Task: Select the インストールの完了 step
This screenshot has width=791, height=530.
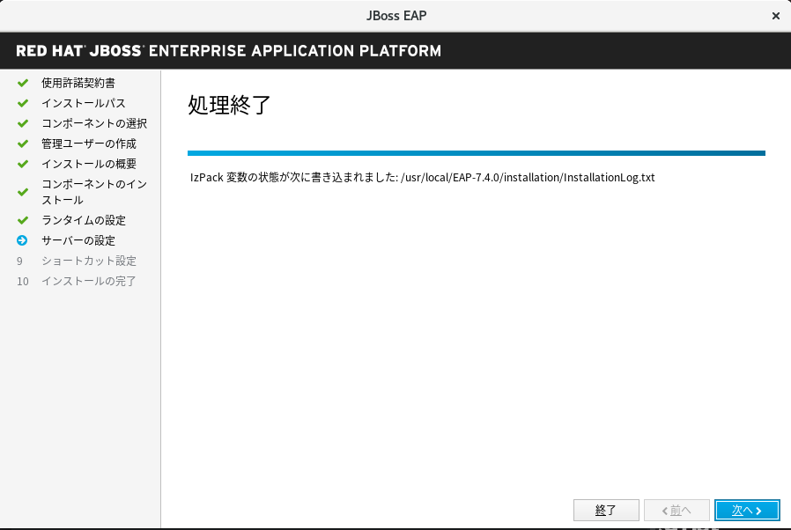Action: click(x=89, y=281)
